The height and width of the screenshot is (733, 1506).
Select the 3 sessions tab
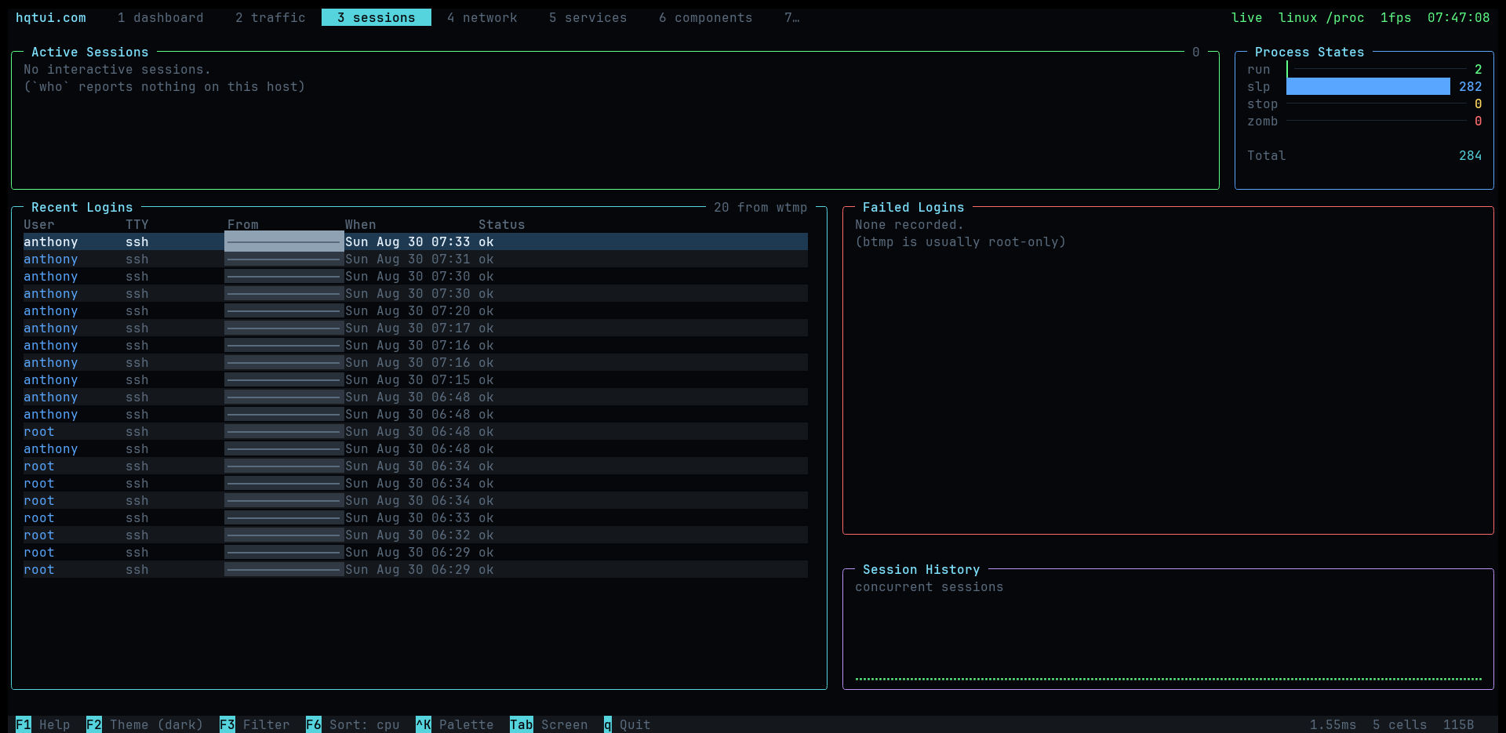coord(376,17)
